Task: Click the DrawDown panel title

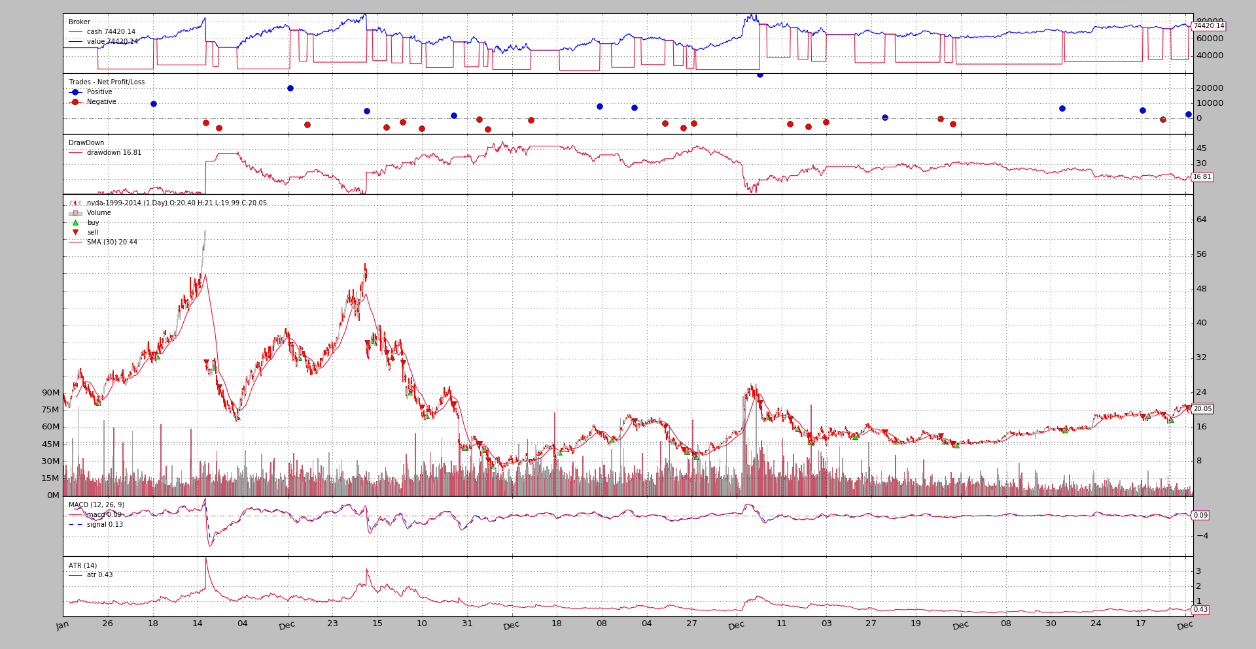Action: [x=86, y=143]
